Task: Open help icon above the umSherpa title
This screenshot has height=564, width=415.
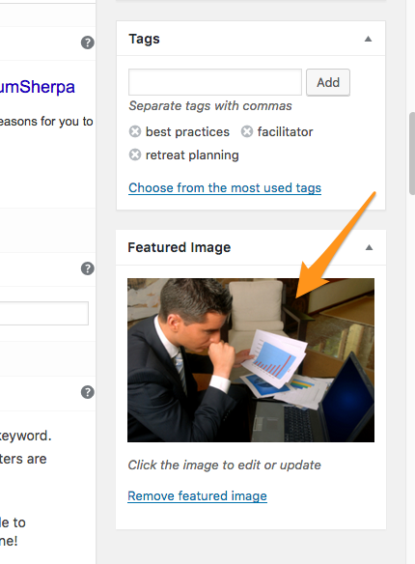Action: [x=87, y=42]
